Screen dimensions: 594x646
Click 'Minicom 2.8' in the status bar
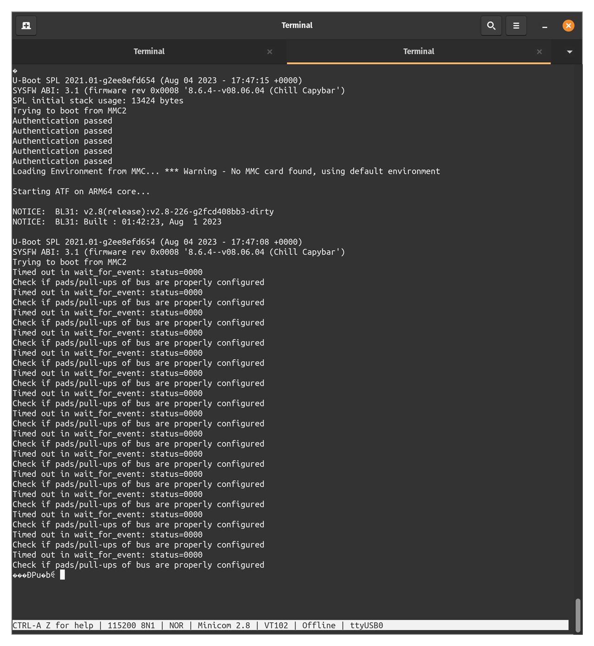point(224,625)
